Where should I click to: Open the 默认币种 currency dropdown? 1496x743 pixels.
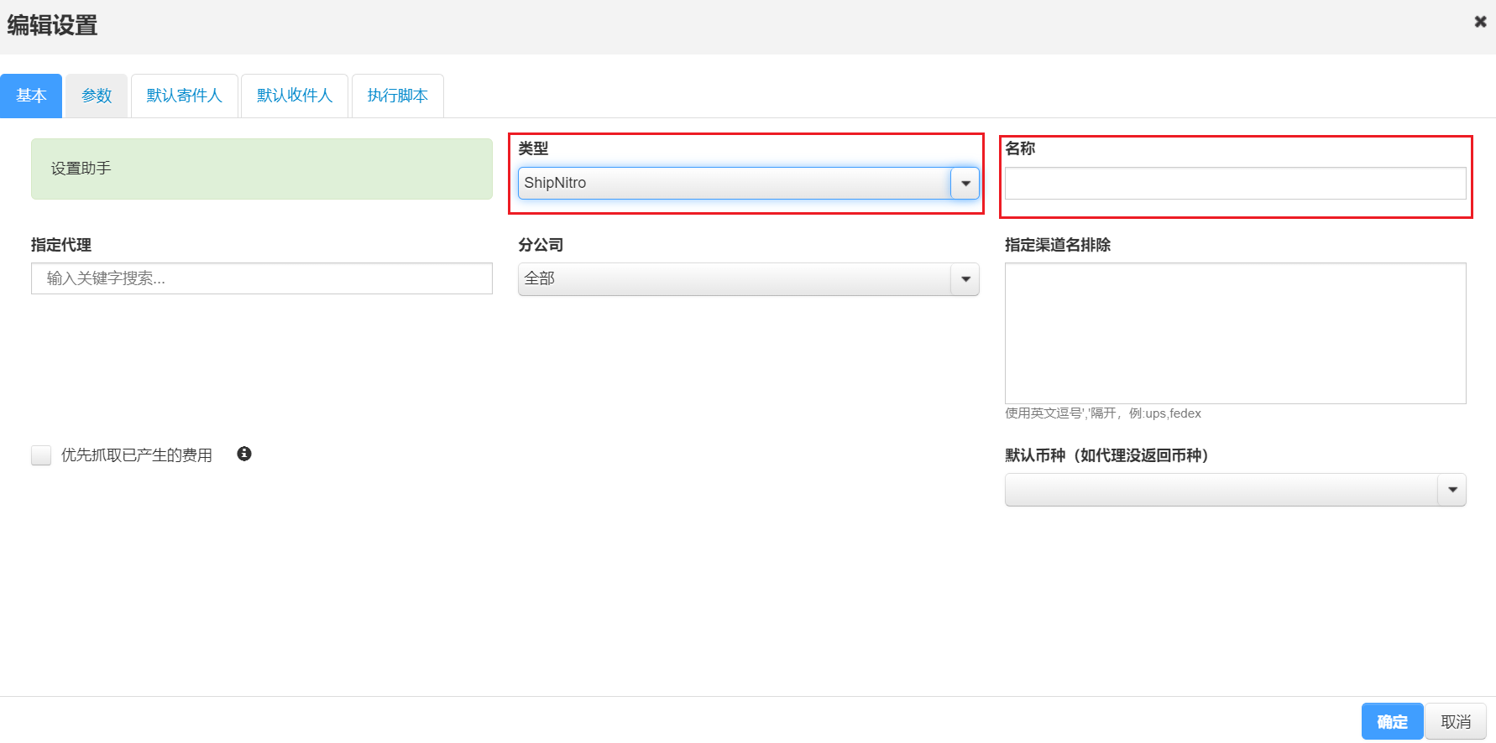coord(1236,490)
